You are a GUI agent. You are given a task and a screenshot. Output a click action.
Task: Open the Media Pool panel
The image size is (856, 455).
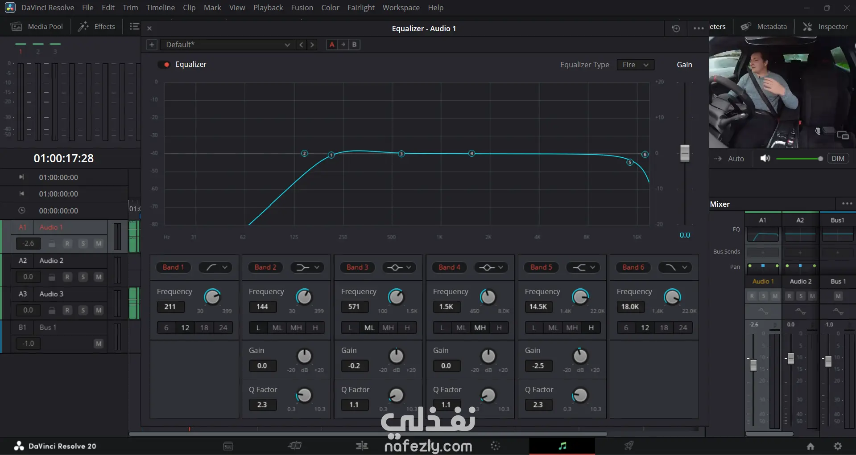(37, 27)
